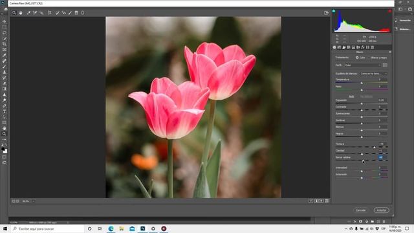Open the preview preferences menu icon
This screenshot has width=414, height=233.
click(327, 201)
